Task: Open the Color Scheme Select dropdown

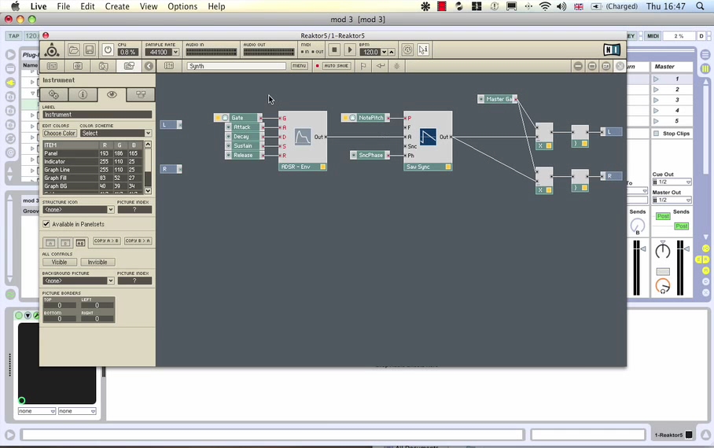Action: pyautogui.click(x=116, y=134)
